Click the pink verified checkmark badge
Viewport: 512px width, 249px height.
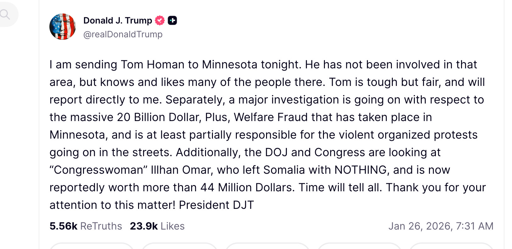(160, 21)
